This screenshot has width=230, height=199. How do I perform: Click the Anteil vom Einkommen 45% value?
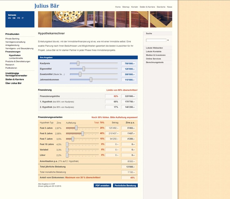tap(129, 177)
